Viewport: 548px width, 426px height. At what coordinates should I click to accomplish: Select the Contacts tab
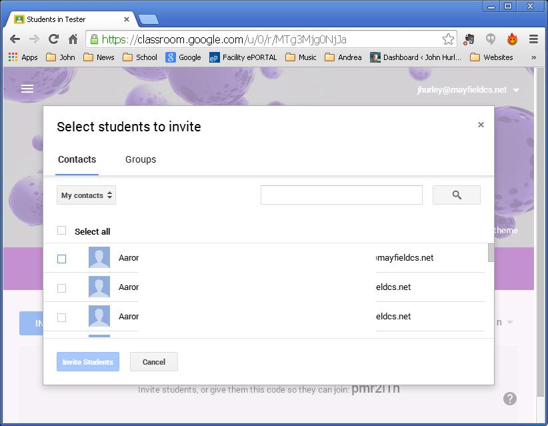77,159
